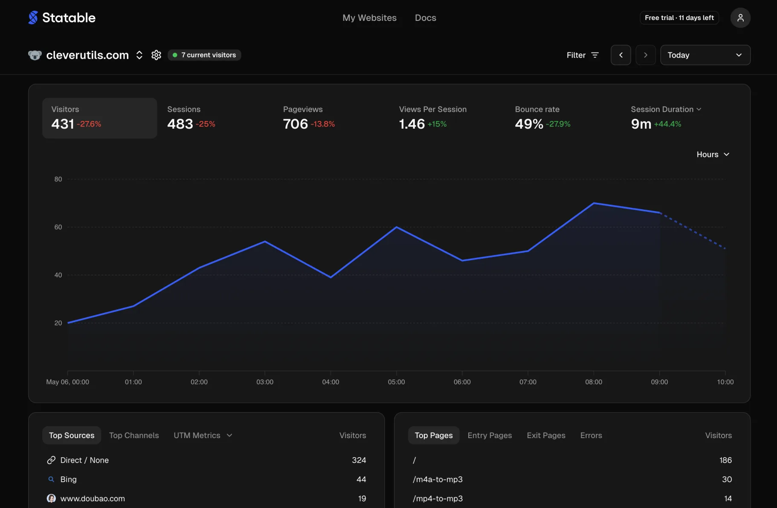Click the cleverutils.com koala favicon
The width and height of the screenshot is (777, 508).
tap(35, 55)
